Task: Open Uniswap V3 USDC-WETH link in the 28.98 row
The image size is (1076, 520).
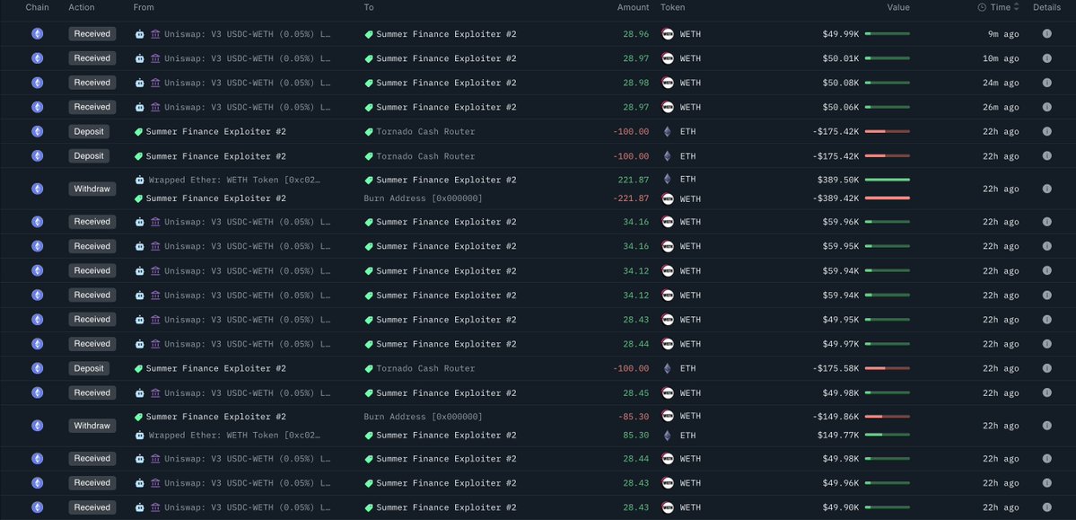Action: 247,83
